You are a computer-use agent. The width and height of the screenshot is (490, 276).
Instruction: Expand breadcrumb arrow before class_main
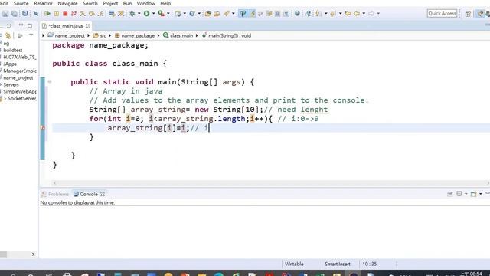coord(158,36)
